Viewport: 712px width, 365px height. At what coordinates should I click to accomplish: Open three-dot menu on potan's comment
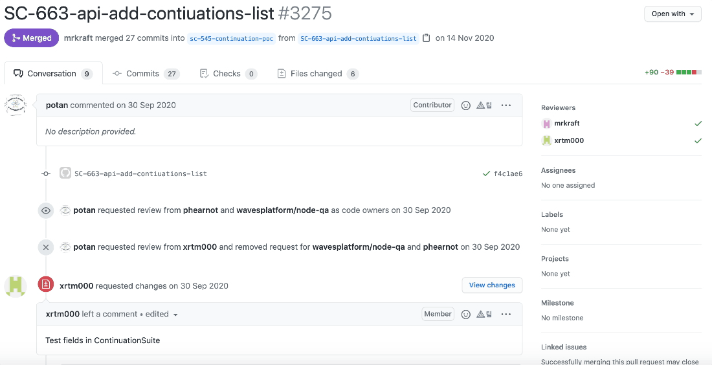click(506, 105)
